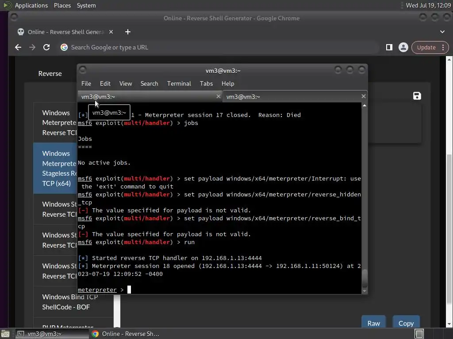Close the second terminal tab
The height and width of the screenshot is (339, 453).
pos(364,96)
